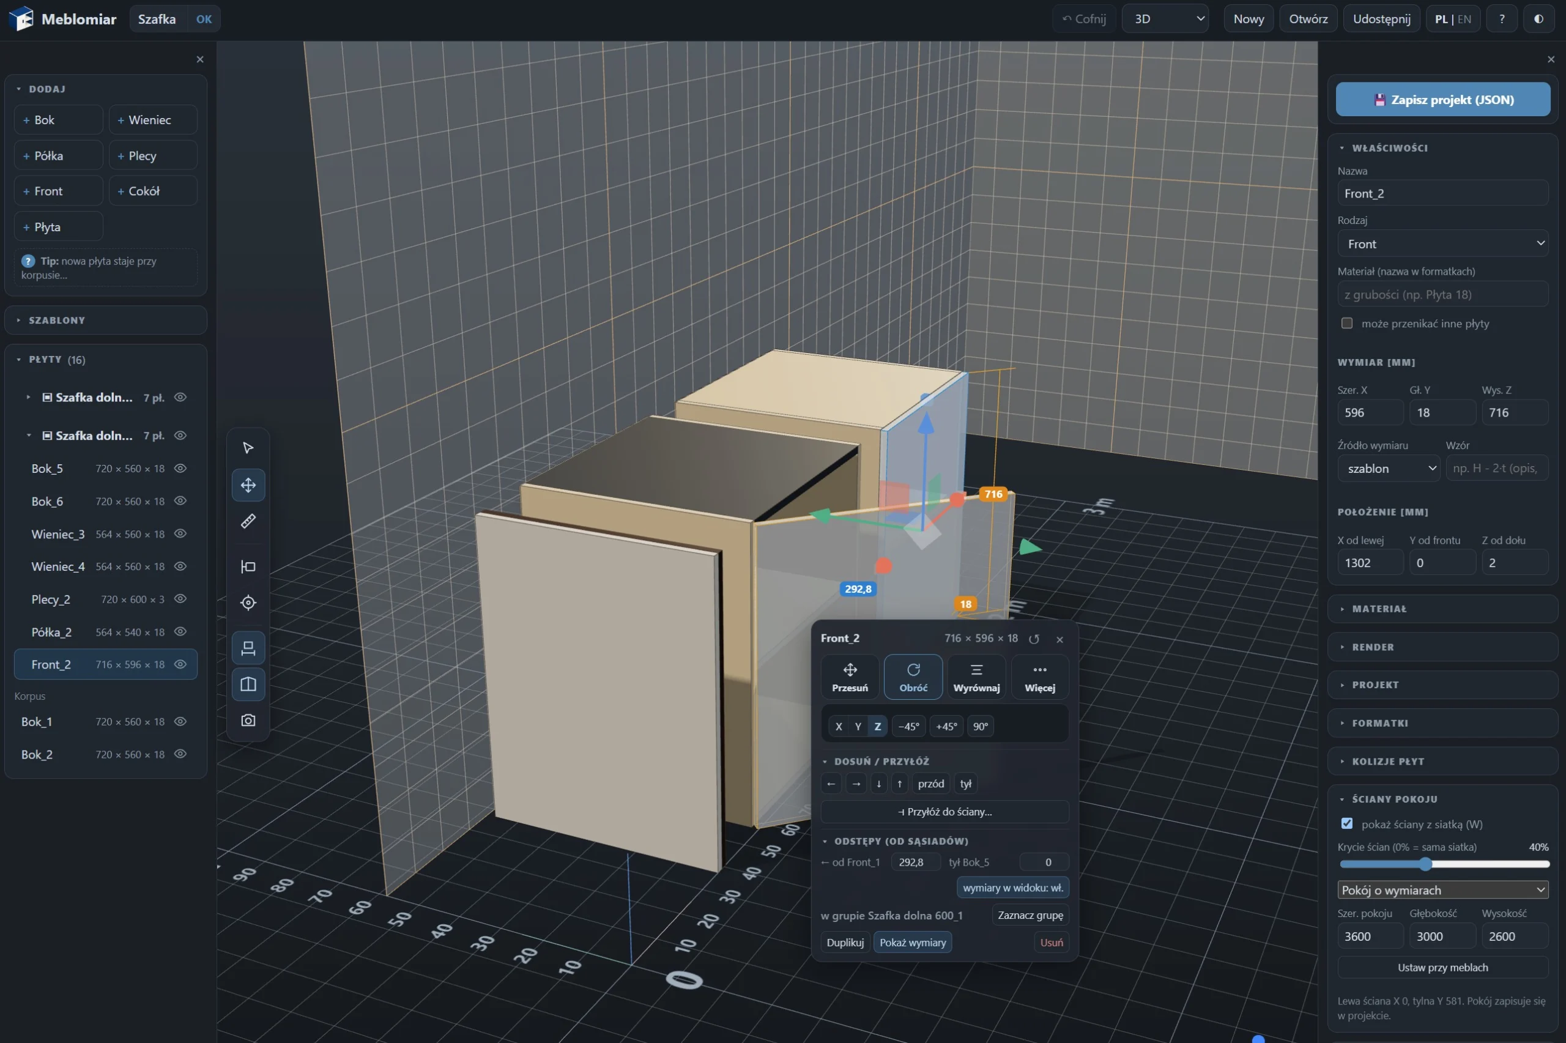Viewport: 1566px width, 1043px height.
Task: Expand the SZABLONY section
Action: [106, 320]
